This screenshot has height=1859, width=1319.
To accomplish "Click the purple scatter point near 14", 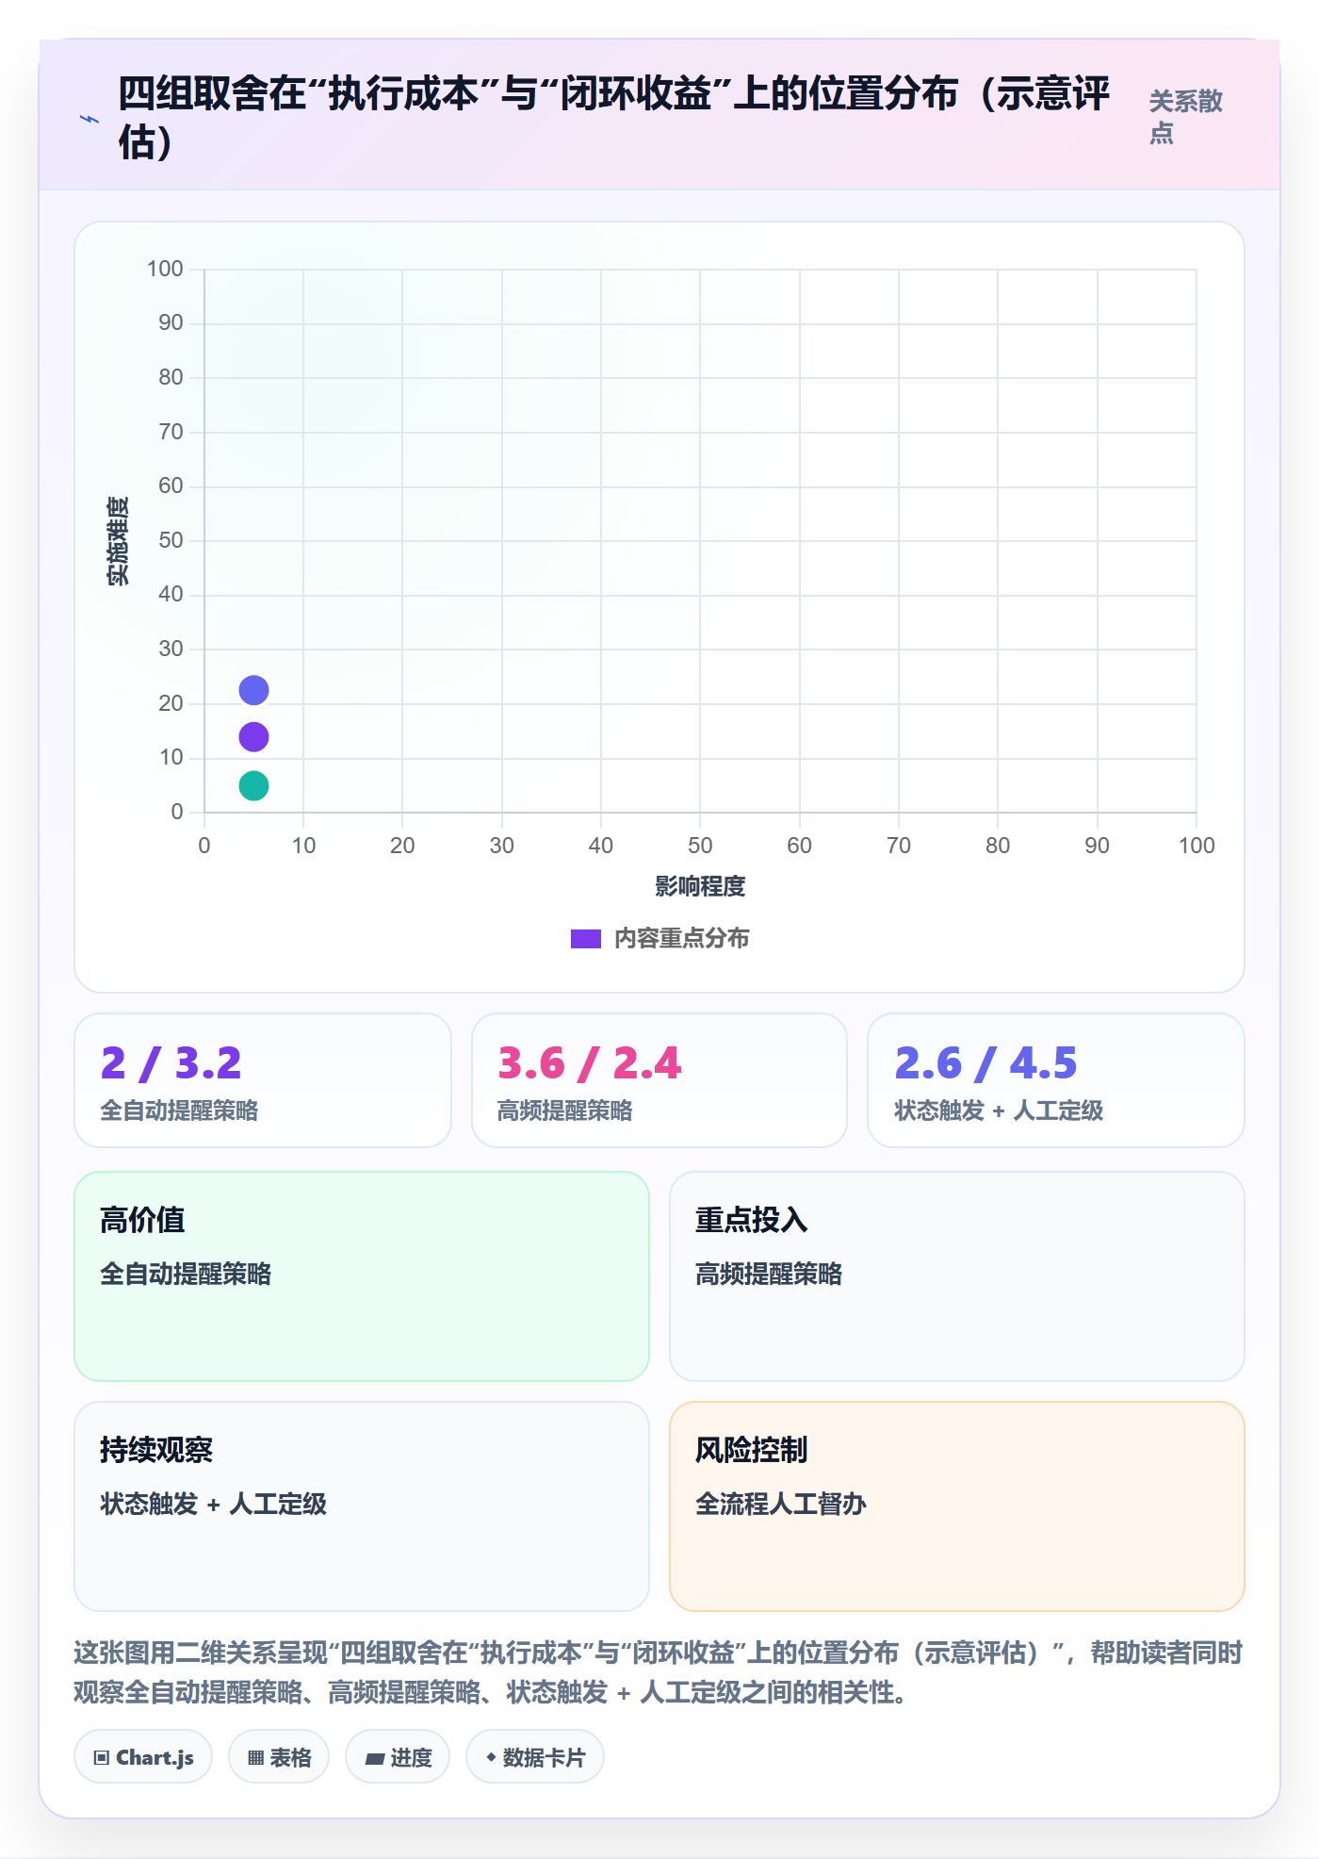I will tap(253, 736).
